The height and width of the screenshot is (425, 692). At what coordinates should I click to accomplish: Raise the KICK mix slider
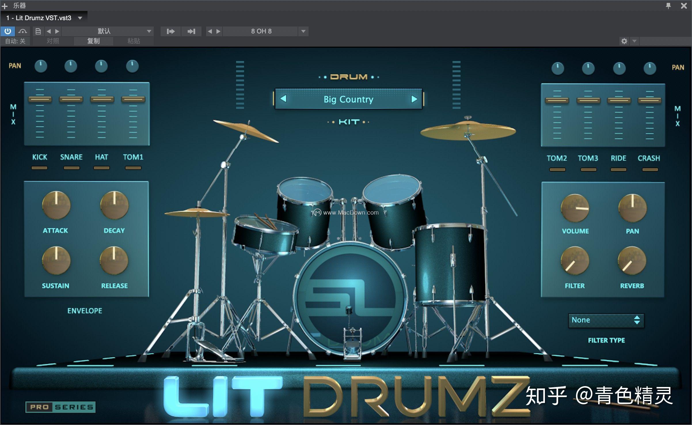point(40,99)
